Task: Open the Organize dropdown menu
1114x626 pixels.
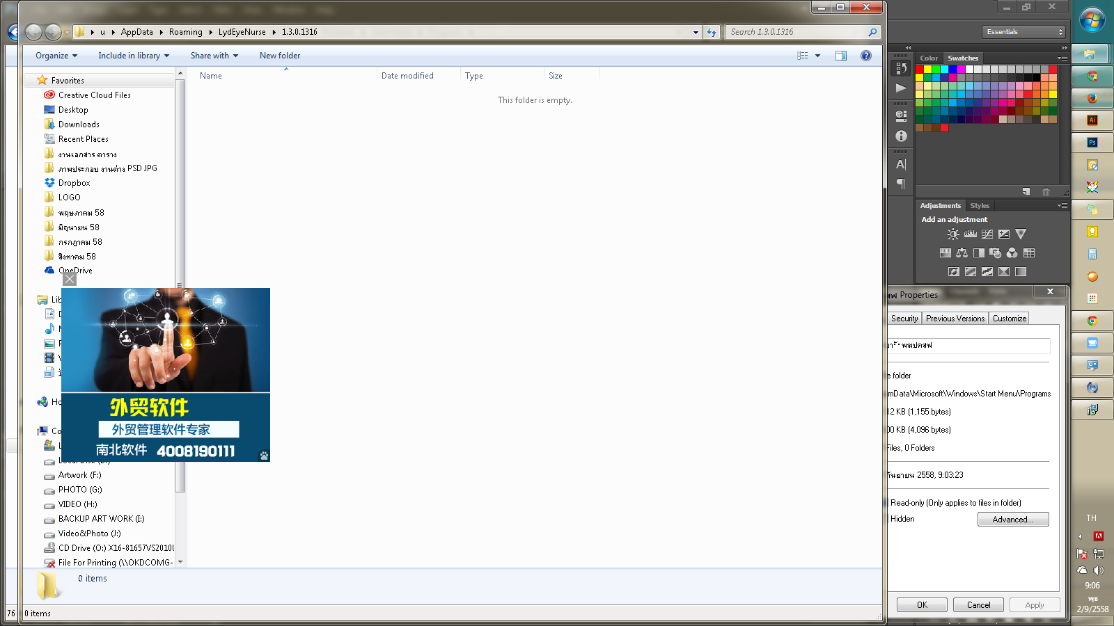Action: coord(56,56)
